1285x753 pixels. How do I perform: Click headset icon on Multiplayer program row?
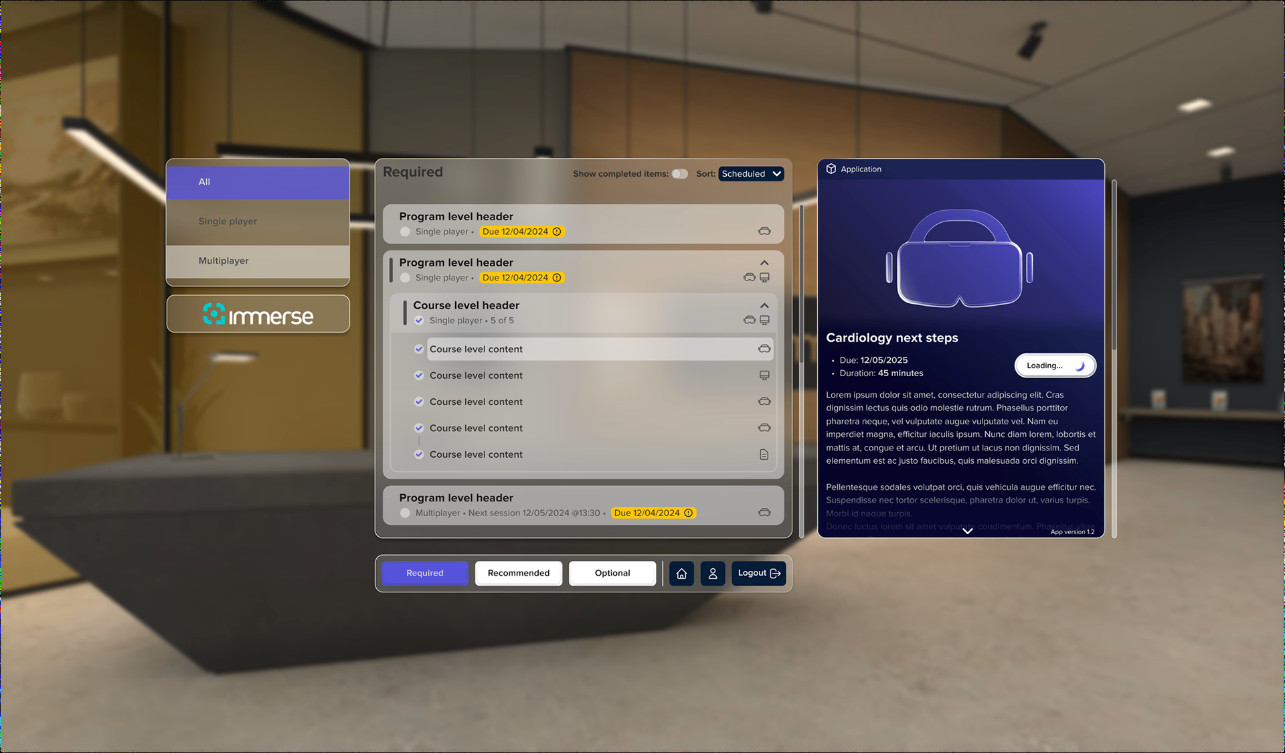tap(764, 513)
